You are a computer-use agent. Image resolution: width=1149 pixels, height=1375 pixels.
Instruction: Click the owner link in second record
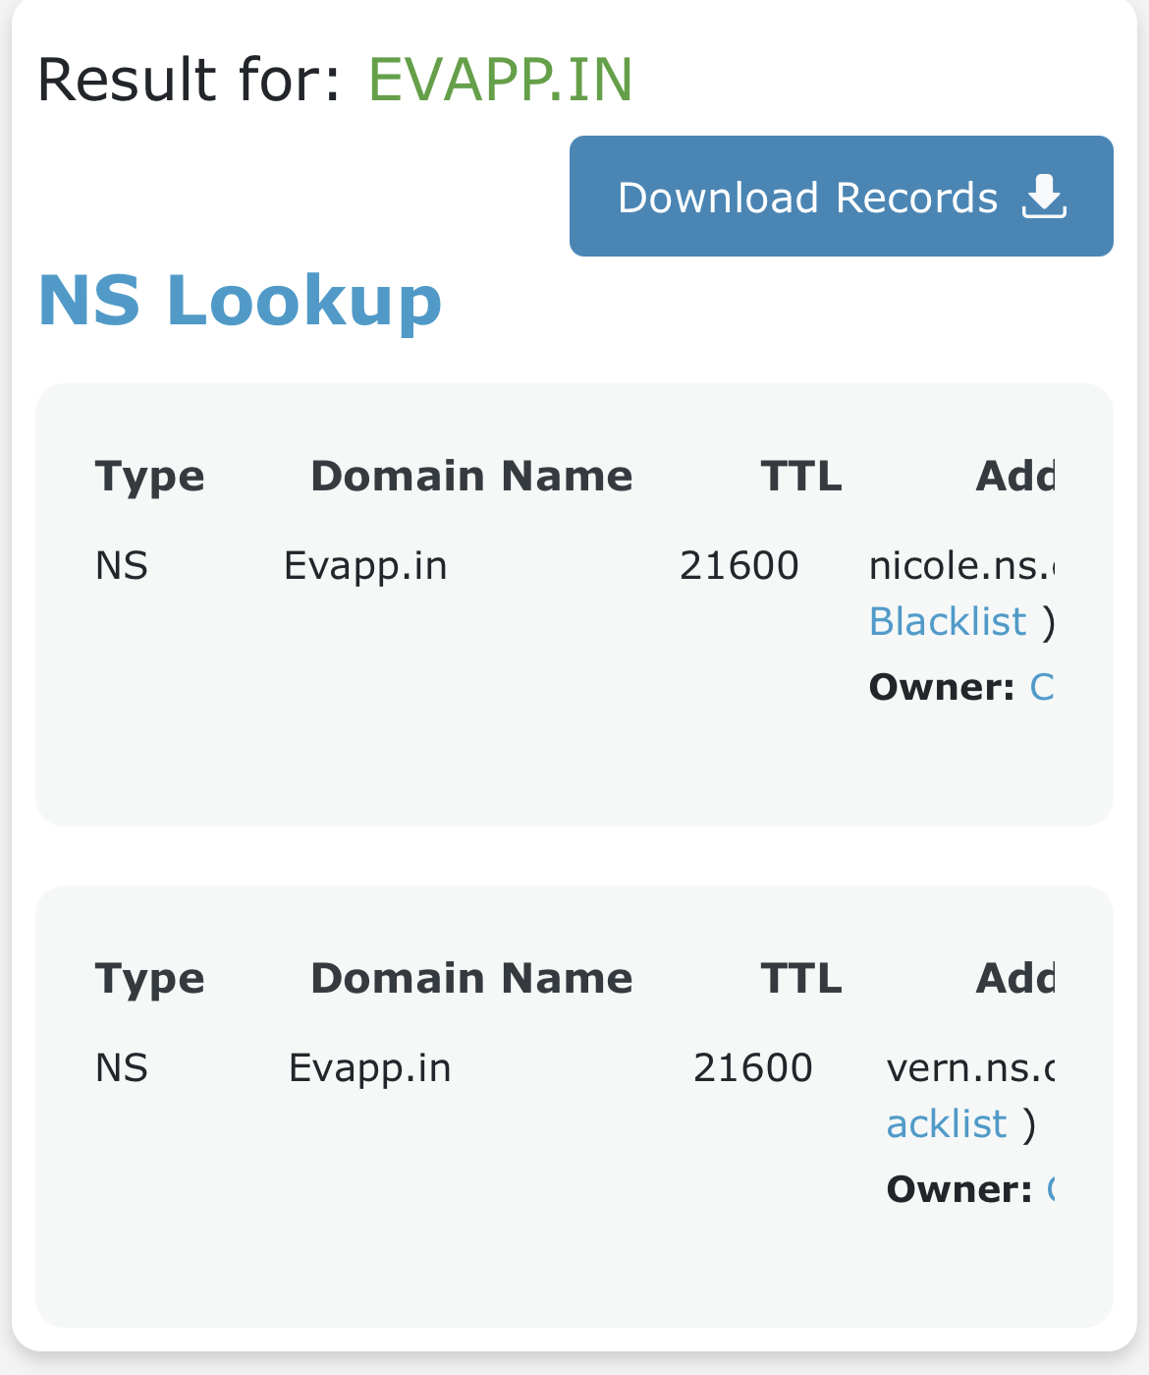[1049, 1189]
